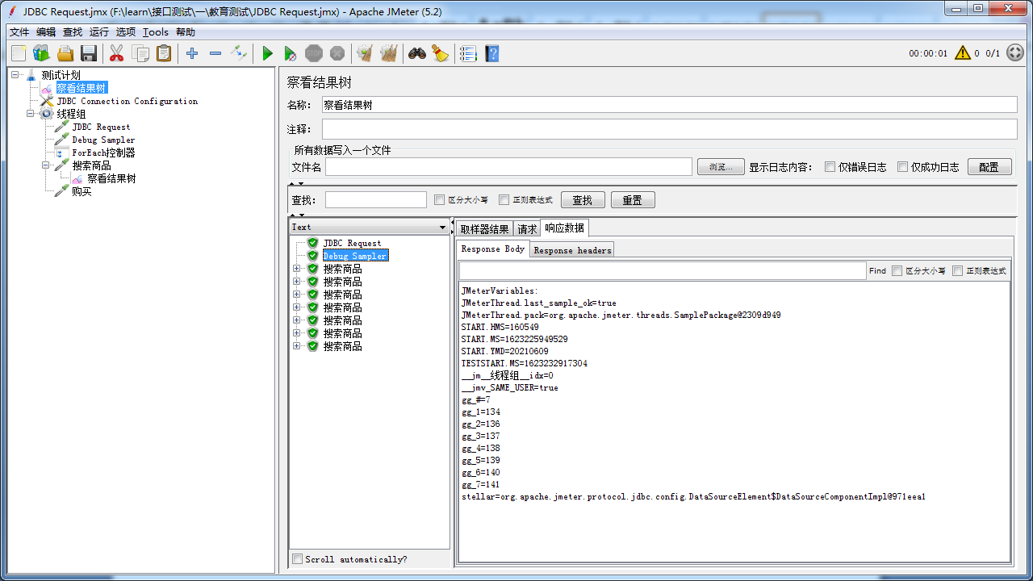The height and width of the screenshot is (581, 1033).
Task: Cut the selected element using scissors icon
Action: 116,53
